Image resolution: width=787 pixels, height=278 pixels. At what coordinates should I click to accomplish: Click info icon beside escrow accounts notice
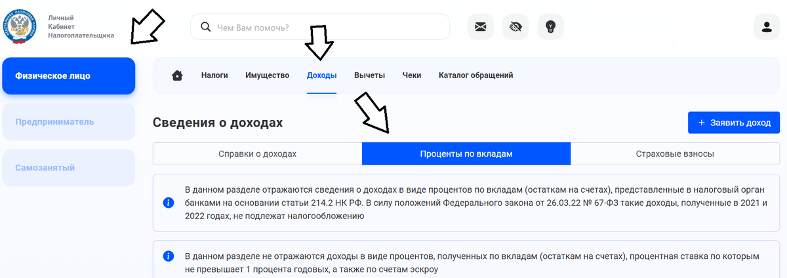[168, 256]
